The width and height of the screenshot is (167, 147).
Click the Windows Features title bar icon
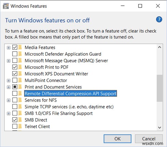(6, 6)
